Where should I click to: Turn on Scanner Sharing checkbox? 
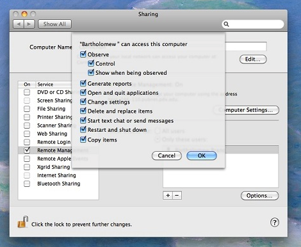coord(27,125)
